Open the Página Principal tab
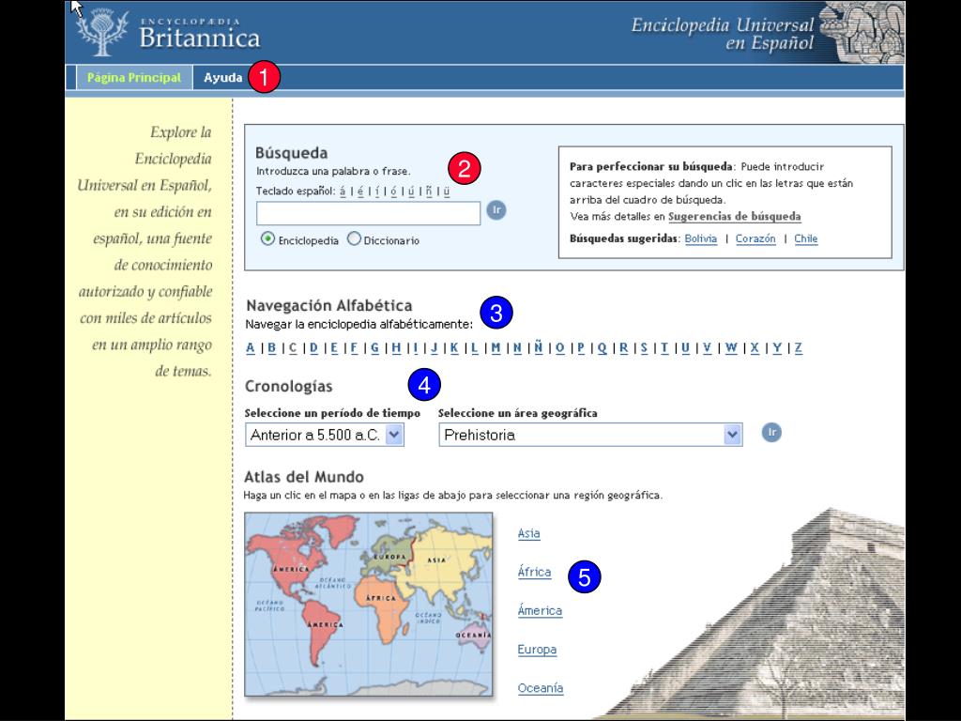Screen dimensions: 961x721 click(x=133, y=78)
